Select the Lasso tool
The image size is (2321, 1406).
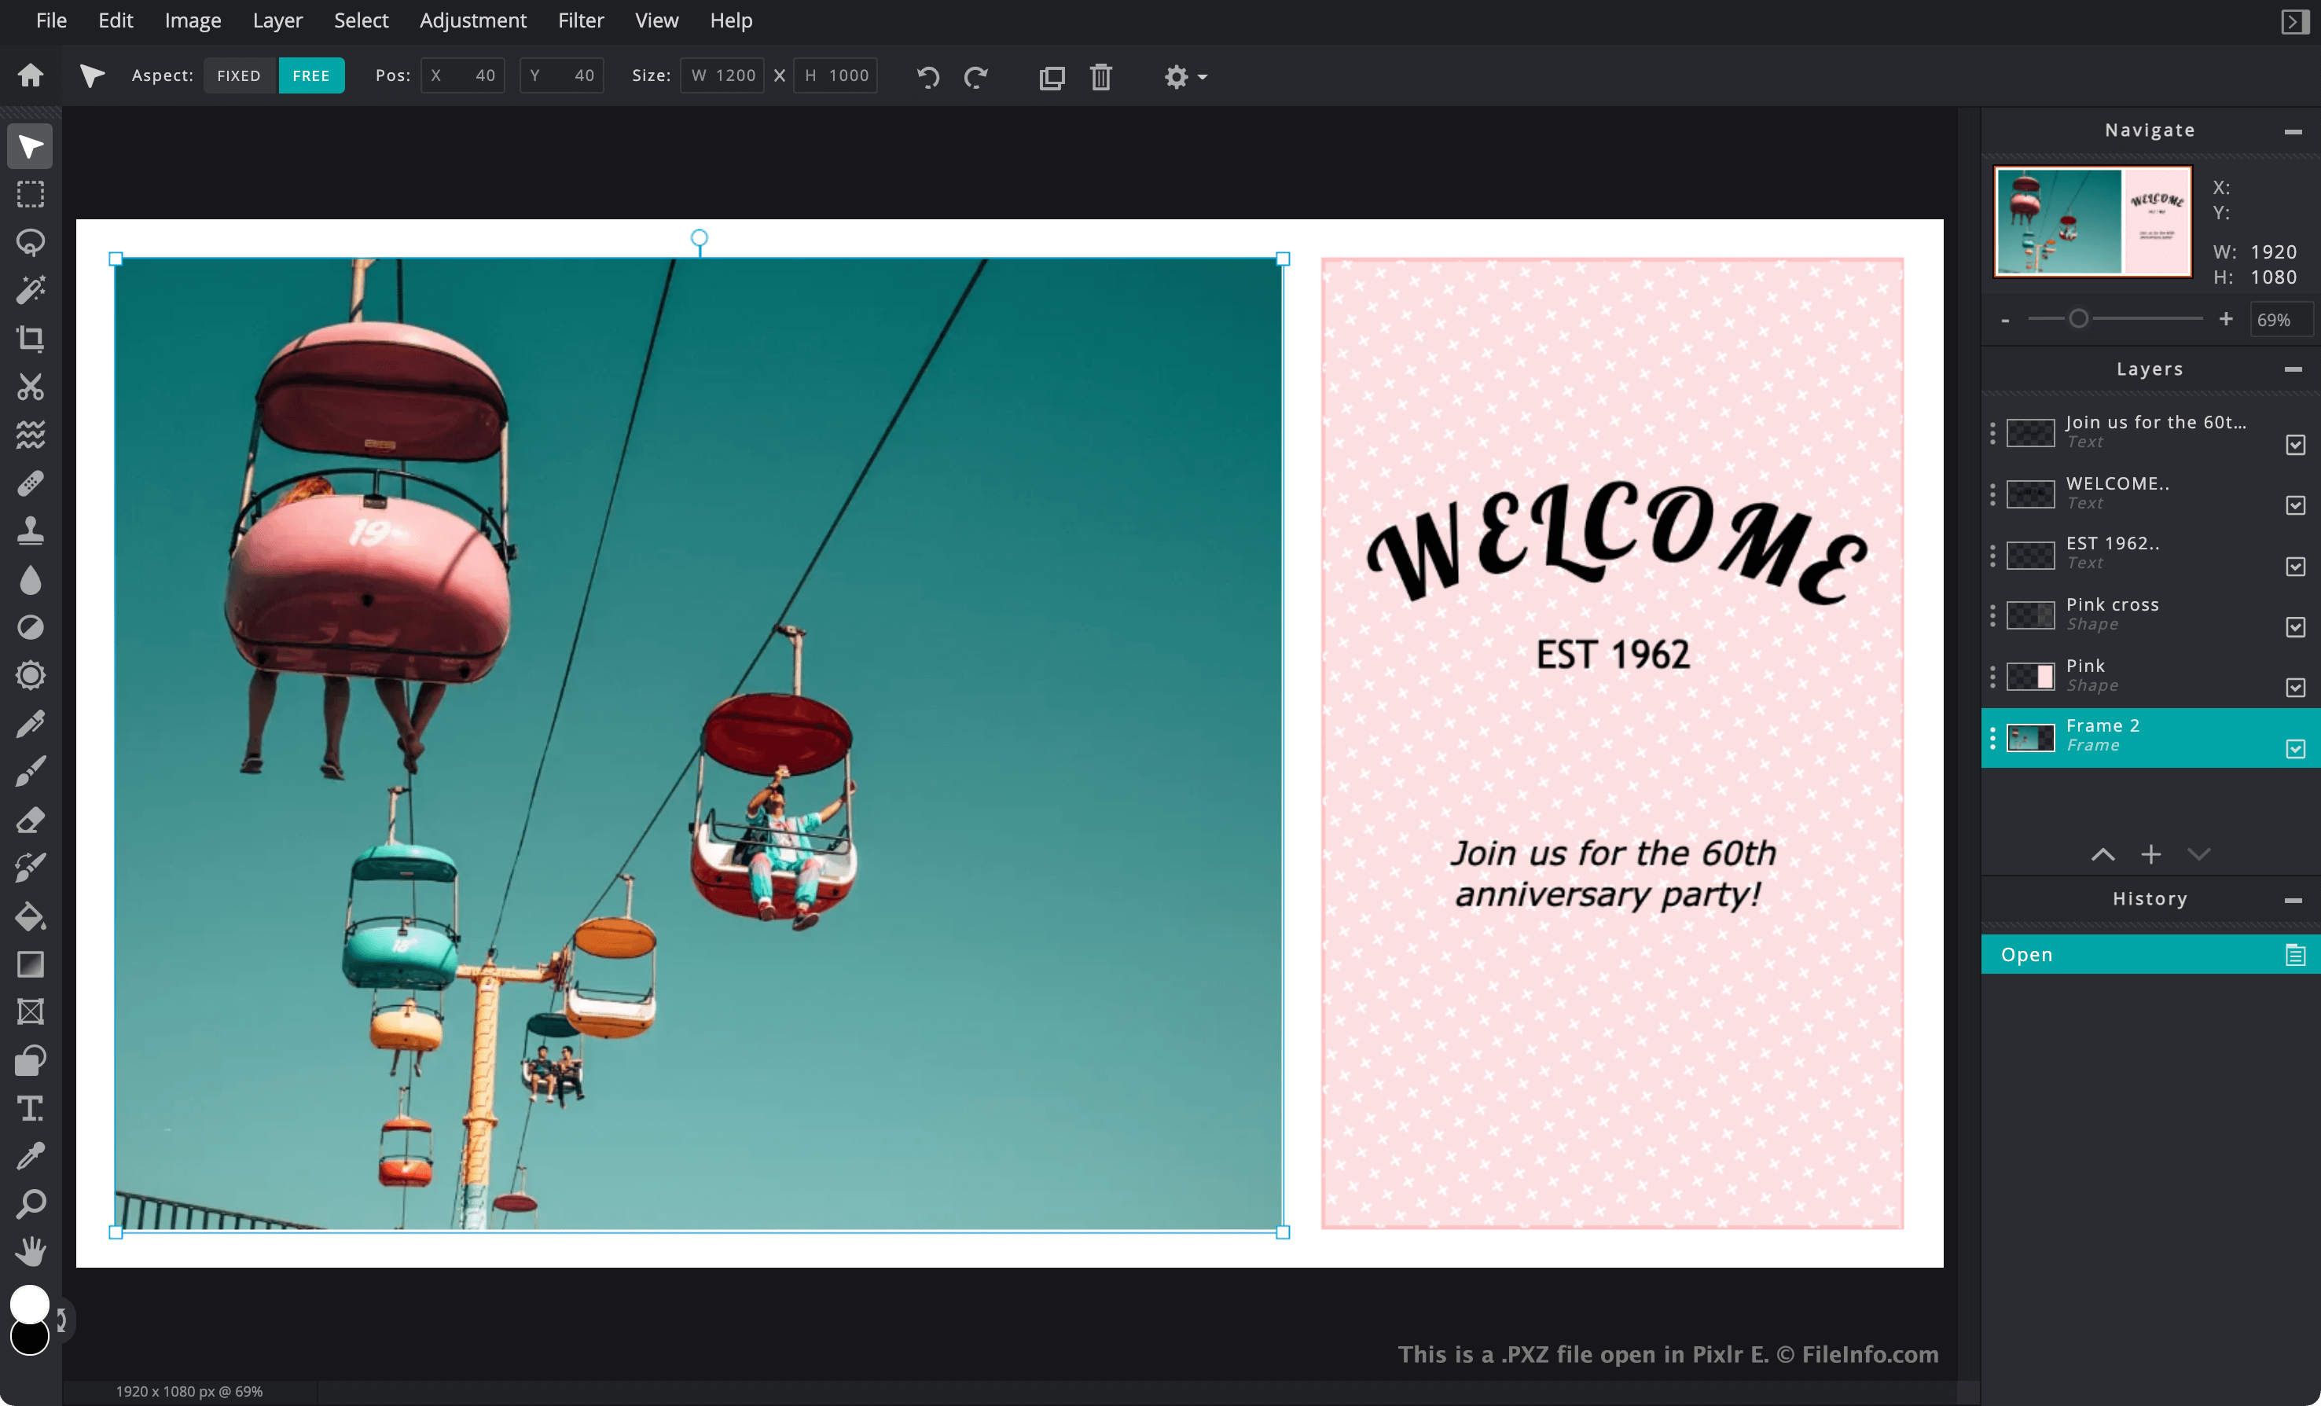click(x=30, y=242)
